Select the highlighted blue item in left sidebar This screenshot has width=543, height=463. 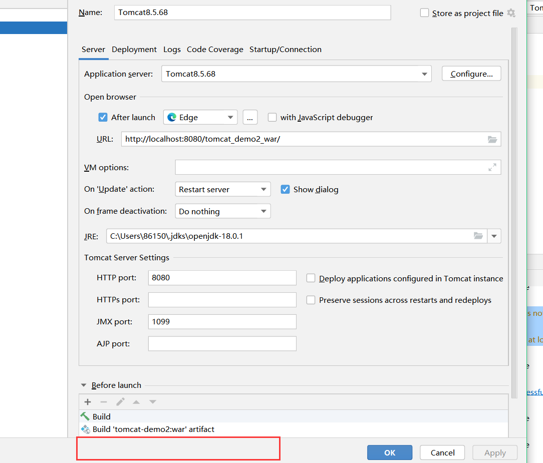tap(34, 28)
